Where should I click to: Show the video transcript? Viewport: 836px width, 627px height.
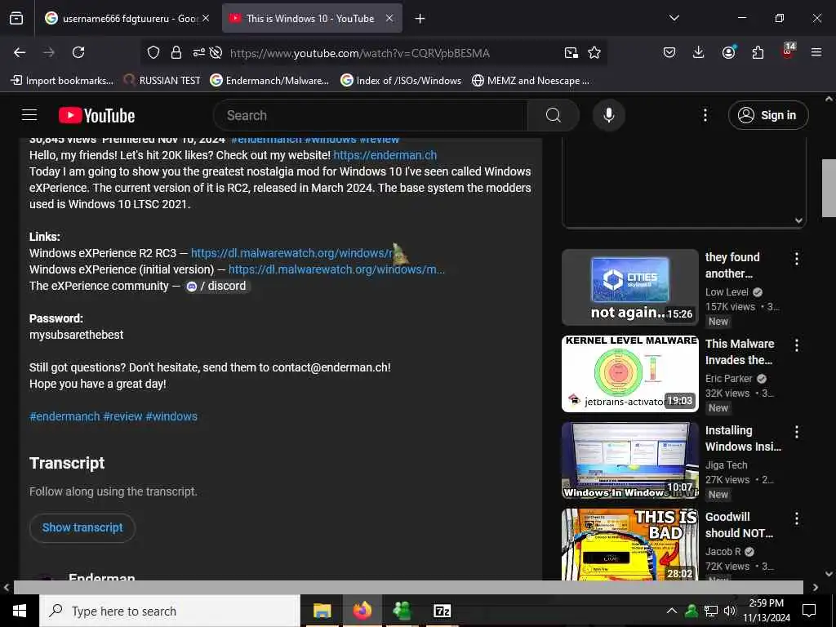tap(82, 527)
